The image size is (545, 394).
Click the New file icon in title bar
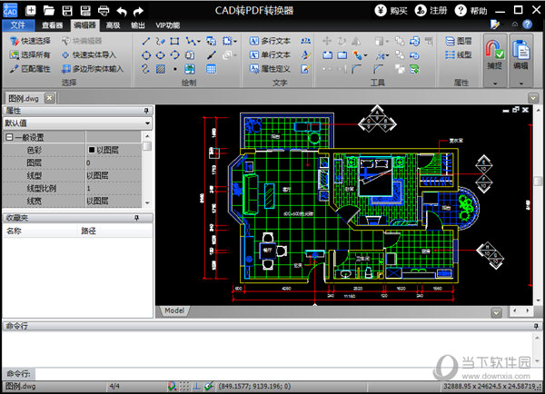click(x=31, y=11)
